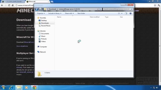The image size is (161, 90).
Task: Click Show all platforms link
Action: point(22,46)
